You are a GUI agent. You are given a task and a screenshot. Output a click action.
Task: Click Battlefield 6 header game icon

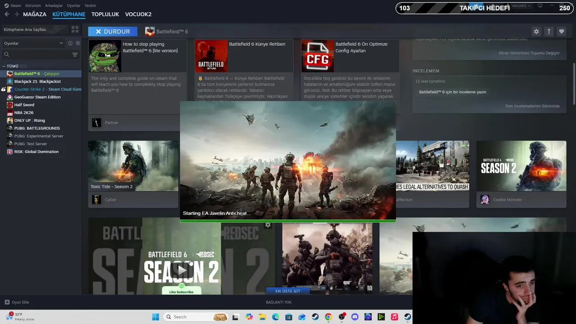(150, 31)
